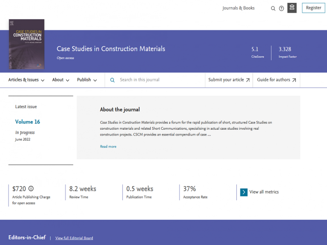The height and width of the screenshot is (245, 327).
Task: Click the institution building icon
Action: [292, 8]
